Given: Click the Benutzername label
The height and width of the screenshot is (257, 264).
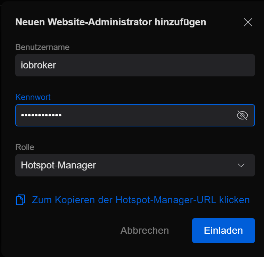Looking at the screenshot, I should 42,47.
